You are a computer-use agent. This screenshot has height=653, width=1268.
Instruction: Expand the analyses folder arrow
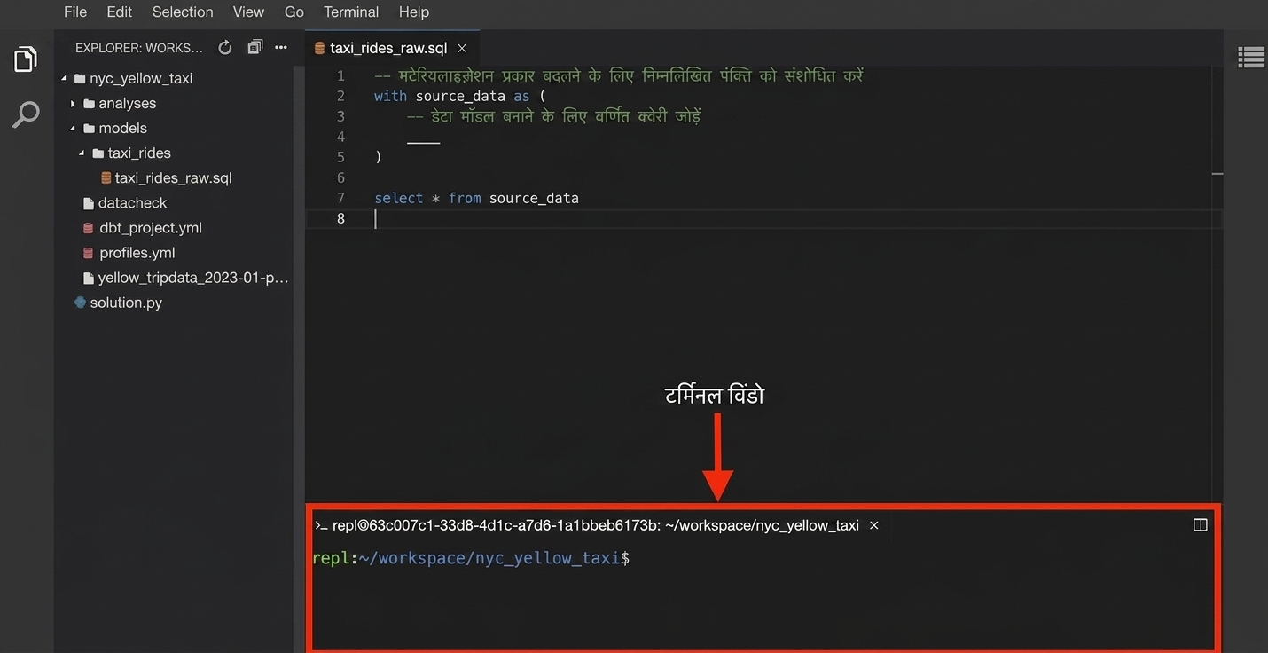73,103
